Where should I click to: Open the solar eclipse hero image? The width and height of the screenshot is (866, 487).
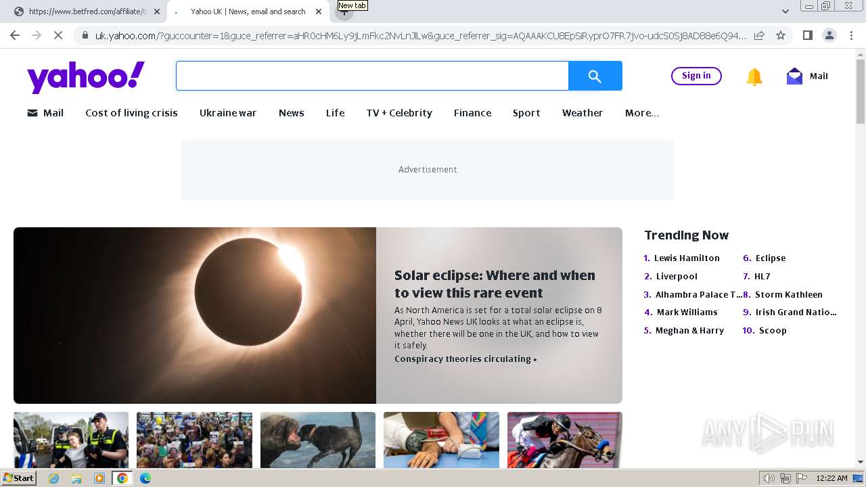pos(195,315)
